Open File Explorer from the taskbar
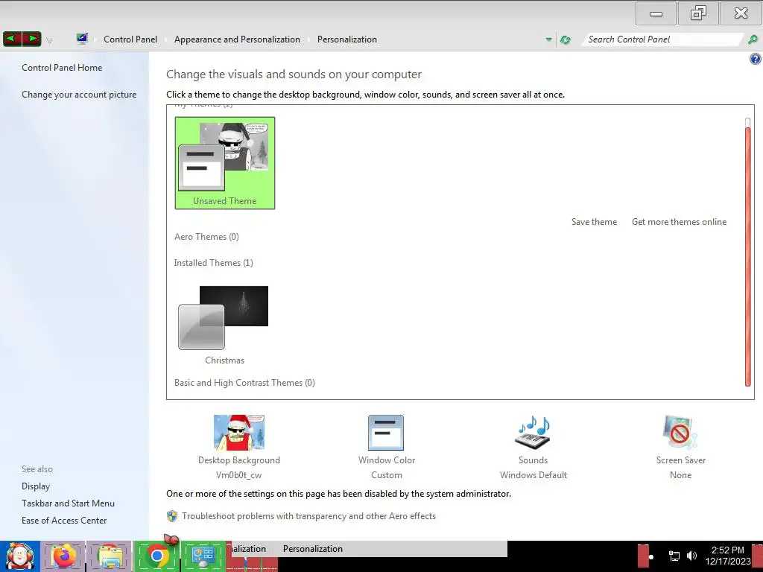 (x=110, y=556)
